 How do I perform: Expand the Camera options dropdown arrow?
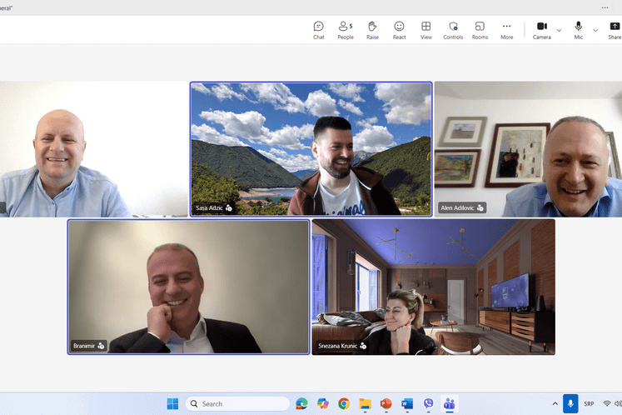tap(559, 30)
